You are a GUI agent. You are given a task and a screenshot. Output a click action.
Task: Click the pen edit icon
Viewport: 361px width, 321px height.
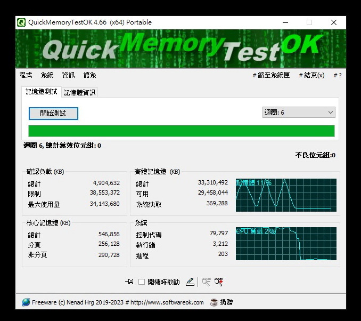coord(190,282)
